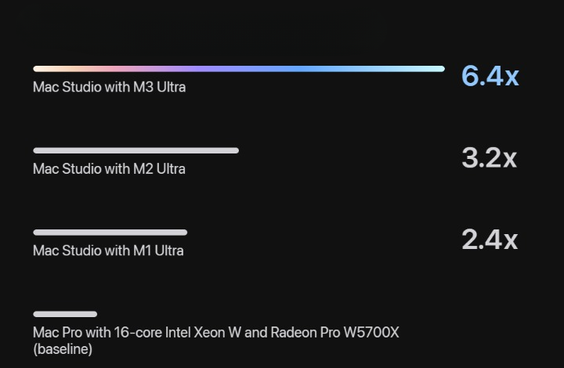Click the M2 Ultra gray performance bar
The height and width of the screenshot is (368, 564).
coord(136,150)
